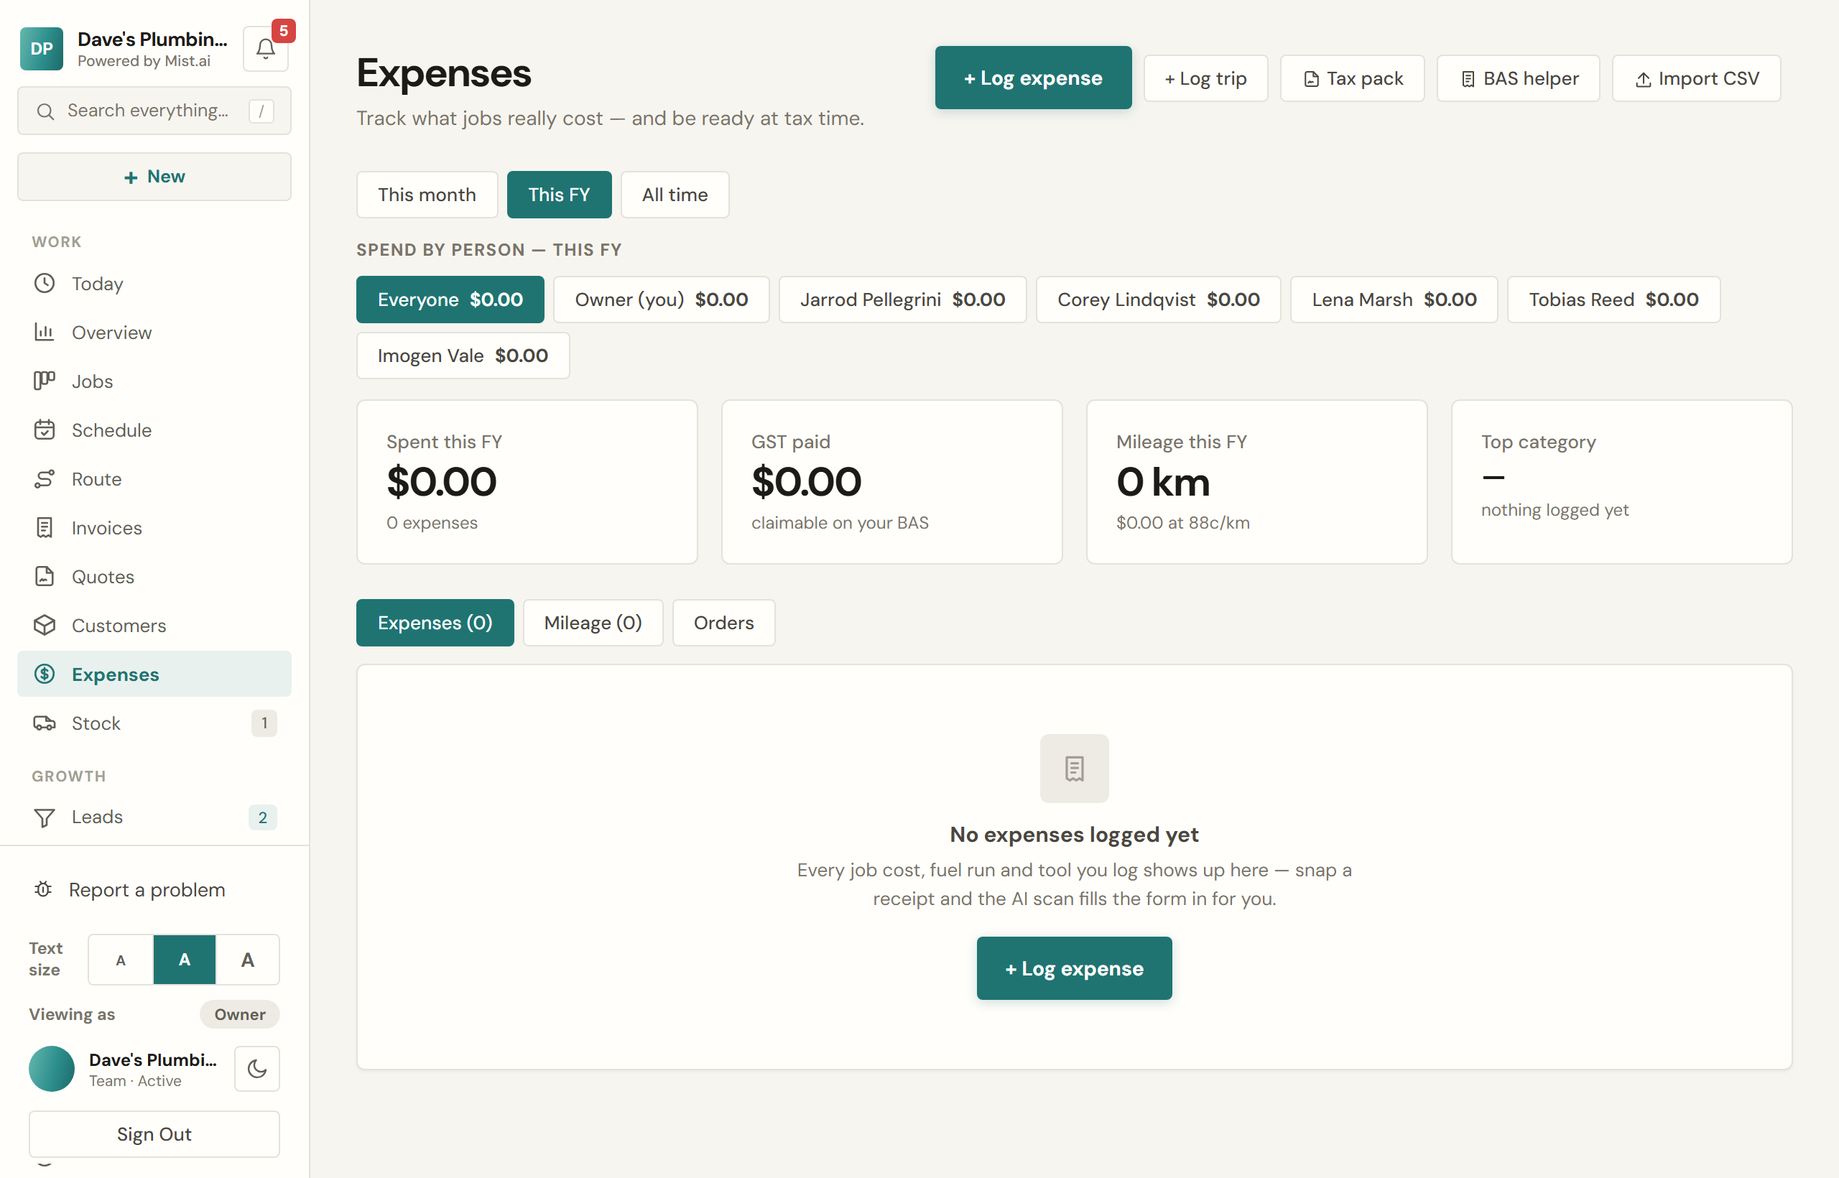Click the Import CSV button
This screenshot has width=1839, height=1178.
(1697, 78)
